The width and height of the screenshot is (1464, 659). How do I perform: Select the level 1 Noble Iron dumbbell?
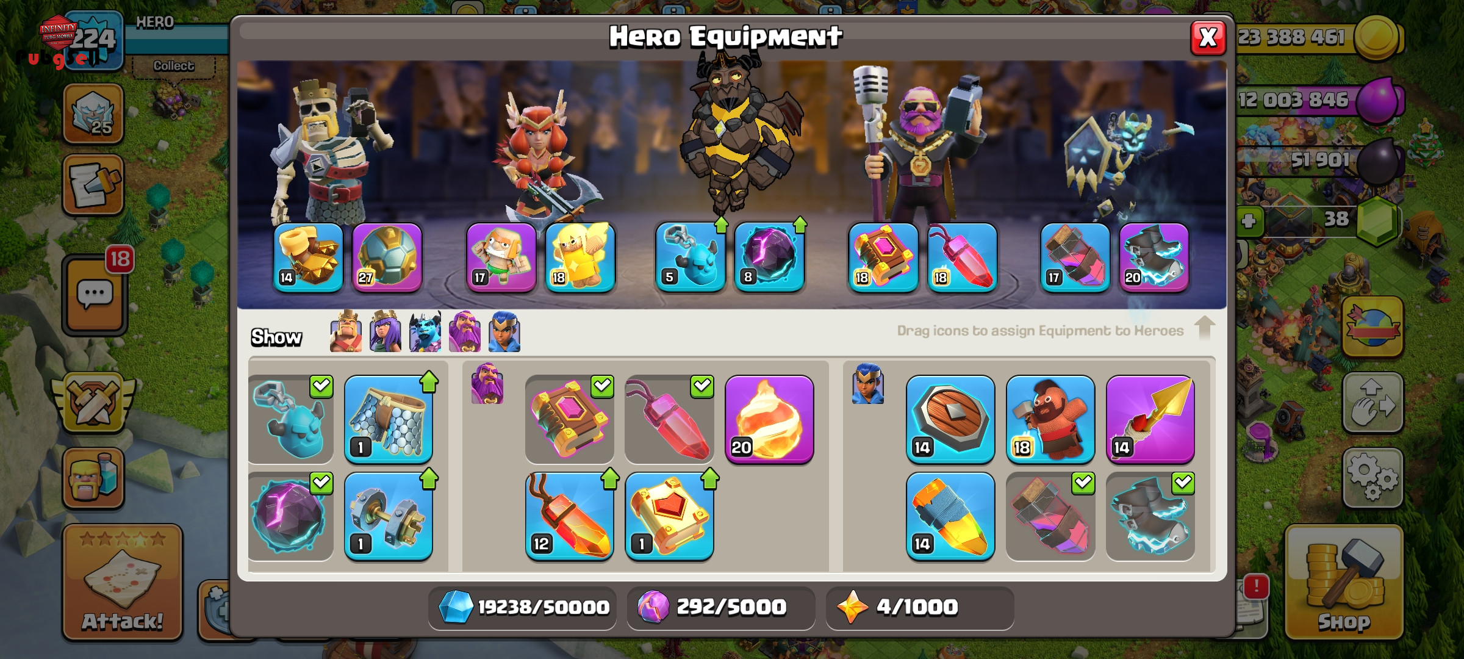click(x=389, y=516)
